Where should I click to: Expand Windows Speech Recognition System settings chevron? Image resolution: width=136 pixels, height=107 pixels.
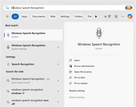click(58, 47)
